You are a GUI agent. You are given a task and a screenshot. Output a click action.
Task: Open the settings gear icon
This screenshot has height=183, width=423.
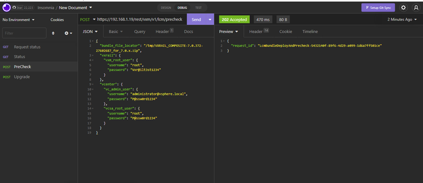[x=403, y=7]
